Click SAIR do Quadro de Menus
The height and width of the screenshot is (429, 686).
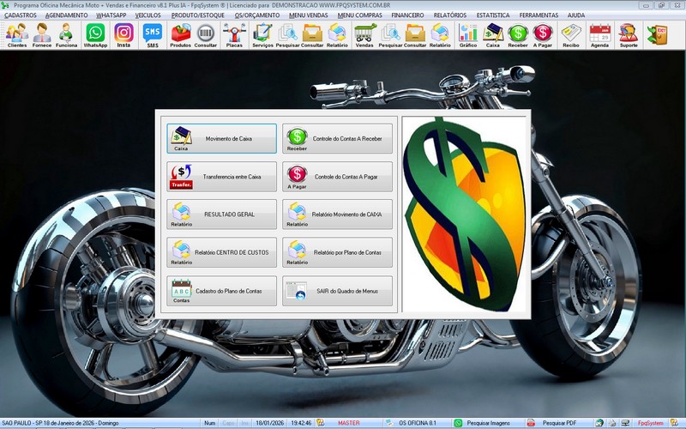(337, 291)
